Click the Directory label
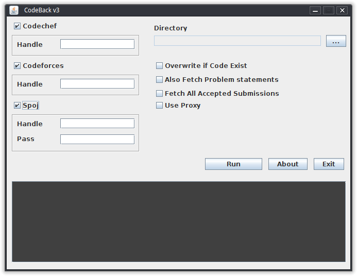357x276 pixels. [171, 28]
